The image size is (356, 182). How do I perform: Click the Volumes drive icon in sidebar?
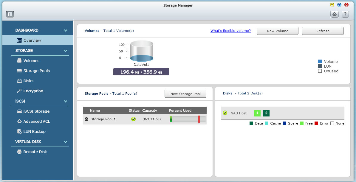[19, 60]
